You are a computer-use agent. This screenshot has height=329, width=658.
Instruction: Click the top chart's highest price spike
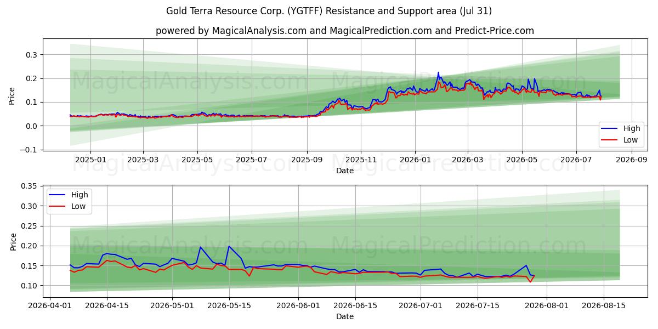(x=438, y=72)
